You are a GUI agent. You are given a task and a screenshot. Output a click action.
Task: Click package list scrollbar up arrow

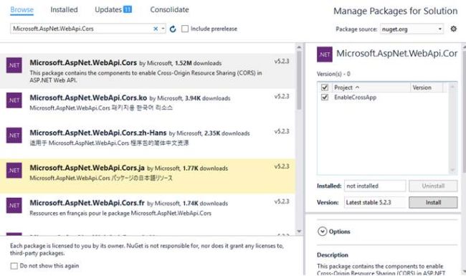299,47
